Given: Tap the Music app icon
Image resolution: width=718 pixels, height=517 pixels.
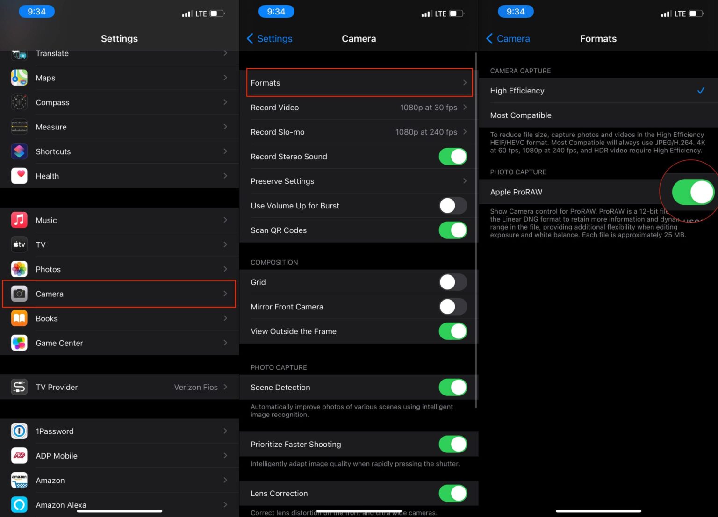Looking at the screenshot, I should [19, 220].
